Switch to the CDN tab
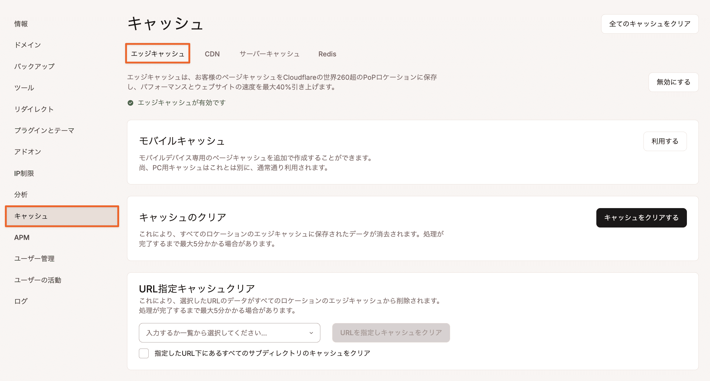Screen dimensions: 710x381 (x=212, y=54)
